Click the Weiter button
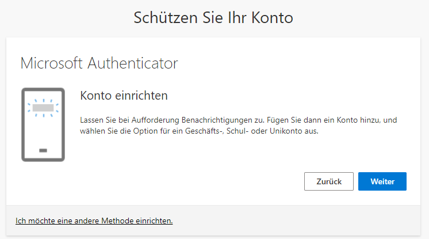This screenshot has height=239, width=429. coord(382,181)
